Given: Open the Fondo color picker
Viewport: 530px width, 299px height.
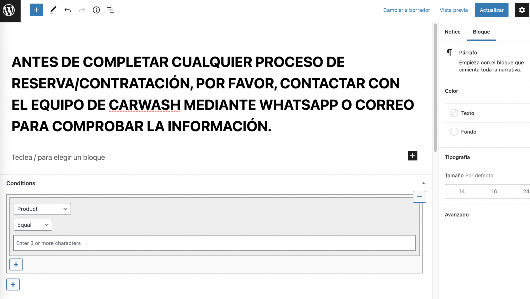Looking at the screenshot, I should (x=487, y=132).
